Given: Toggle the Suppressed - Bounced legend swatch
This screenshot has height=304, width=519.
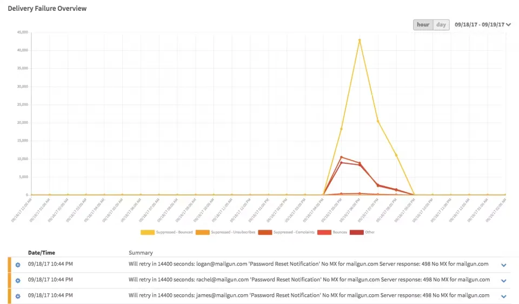Looking at the screenshot, I should pos(147,232).
